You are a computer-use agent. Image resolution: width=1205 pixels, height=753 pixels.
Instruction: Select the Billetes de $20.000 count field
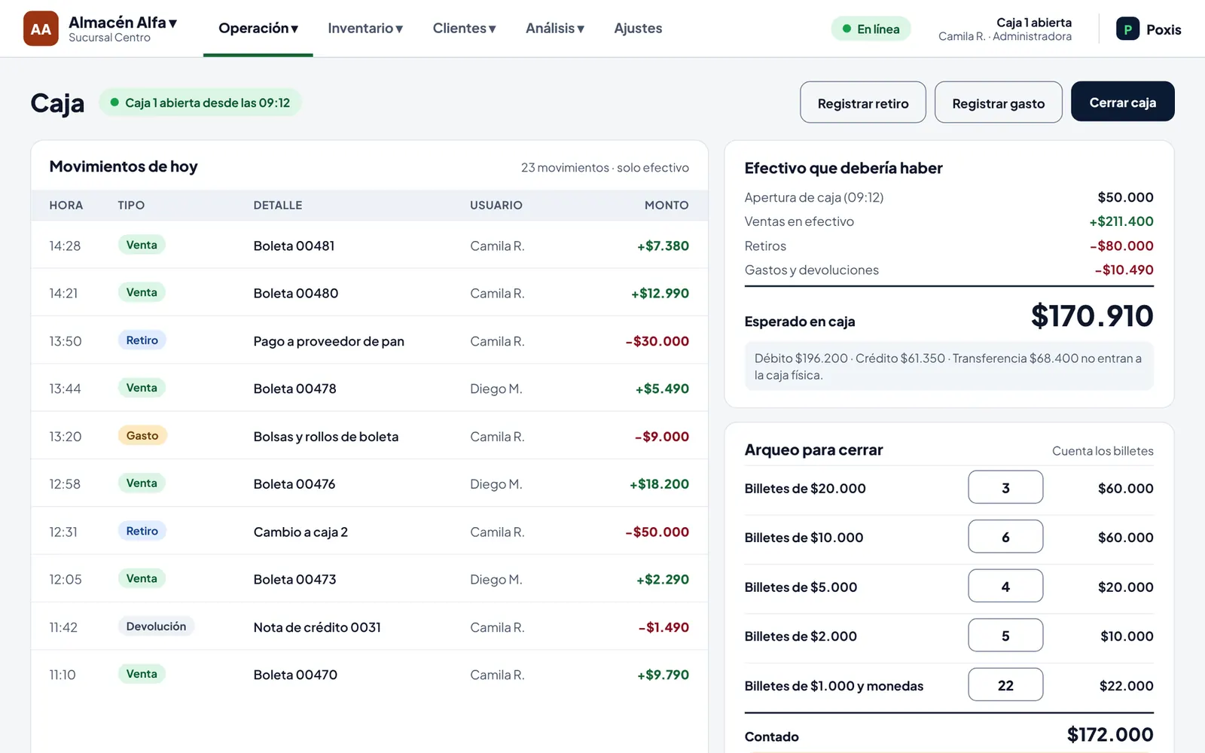pyautogui.click(x=1005, y=487)
